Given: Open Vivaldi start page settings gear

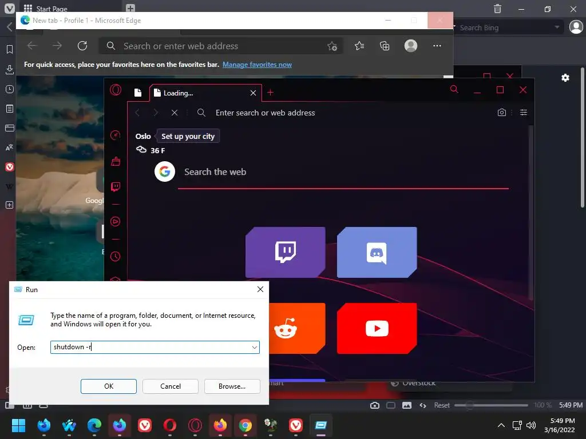Looking at the screenshot, I should (x=565, y=78).
